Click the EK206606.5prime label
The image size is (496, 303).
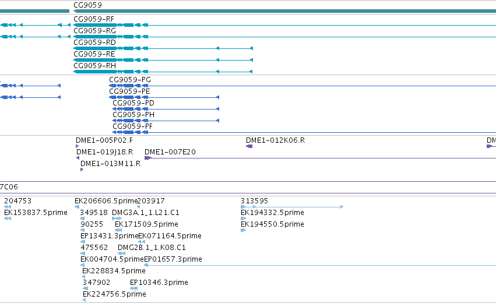tap(106, 201)
